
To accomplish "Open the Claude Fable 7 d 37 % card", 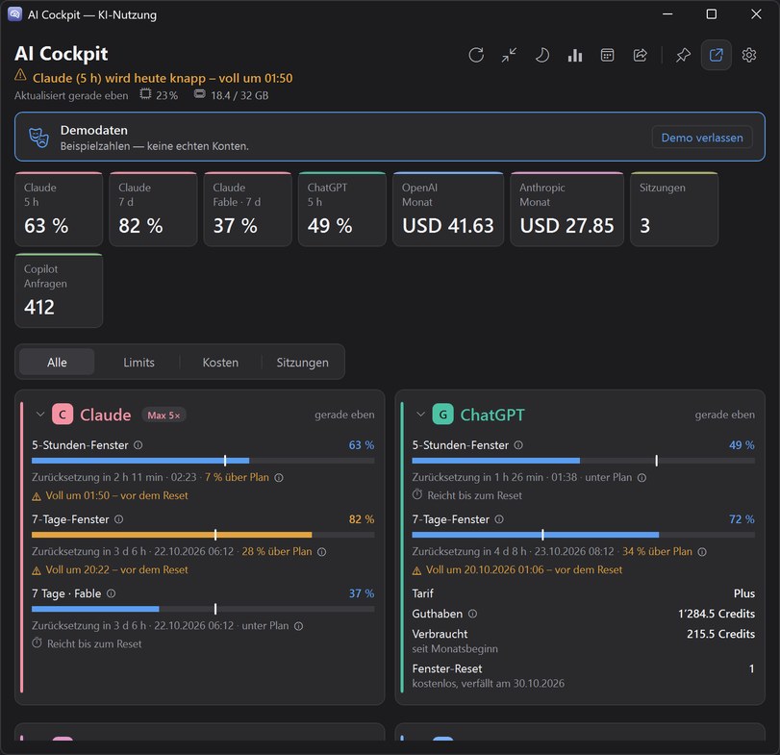I will click(248, 209).
